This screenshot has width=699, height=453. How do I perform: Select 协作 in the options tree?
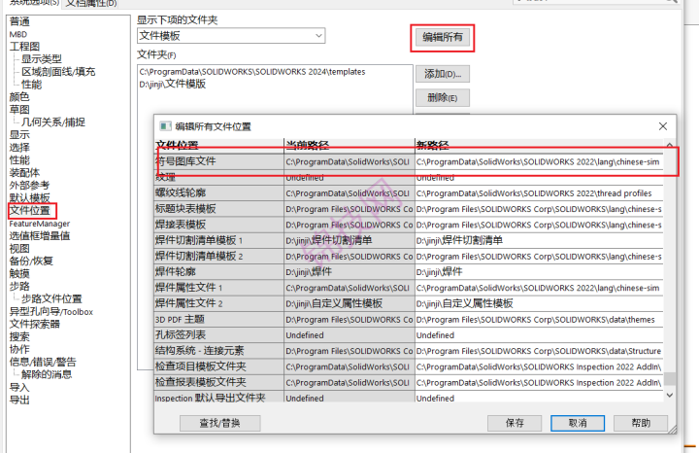click(x=19, y=349)
